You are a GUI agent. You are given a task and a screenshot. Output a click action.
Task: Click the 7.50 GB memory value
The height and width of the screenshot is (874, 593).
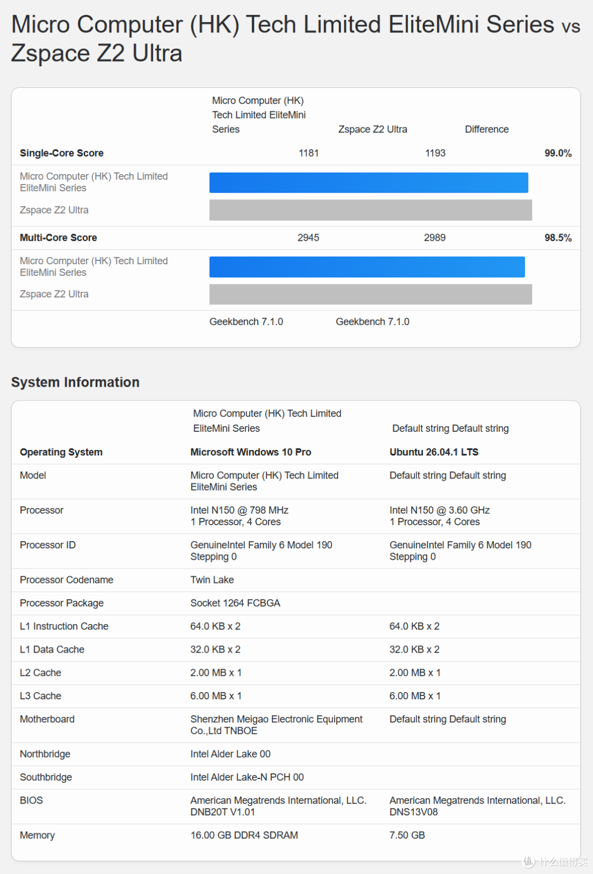(x=407, y=836)
